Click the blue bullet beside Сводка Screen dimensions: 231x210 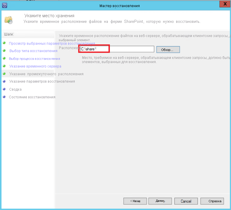[4, 89]
